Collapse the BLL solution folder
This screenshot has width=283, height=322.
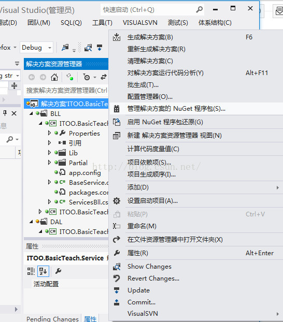tap(31, 113)
